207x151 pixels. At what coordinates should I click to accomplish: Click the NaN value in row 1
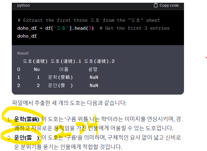tap(94, 77)
